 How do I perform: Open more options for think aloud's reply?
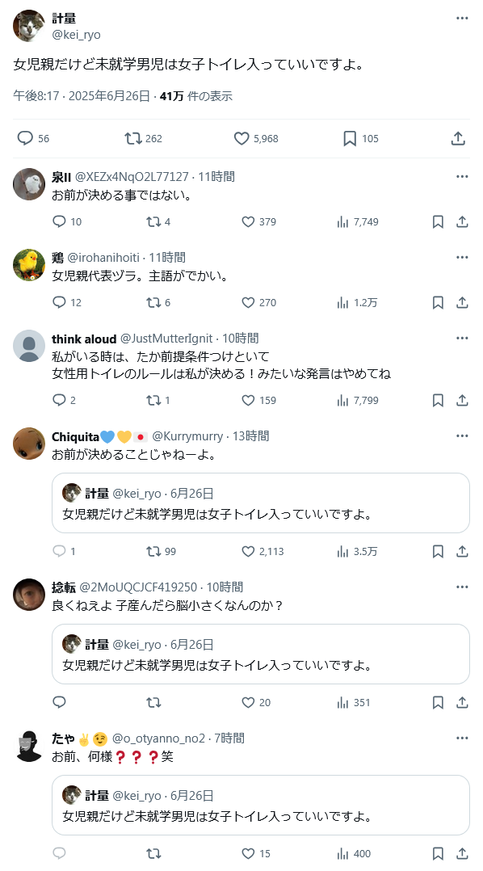tap(462, 338)
